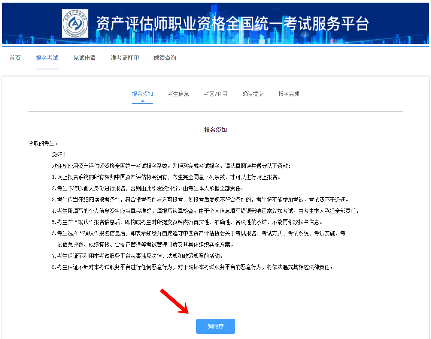View the 考生信息 candidate information step

pos(179,94)
